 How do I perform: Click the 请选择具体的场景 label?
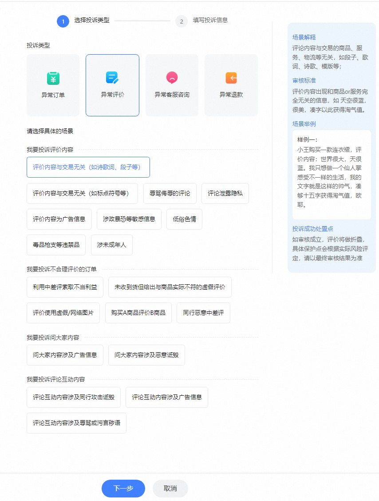(50, 131)
